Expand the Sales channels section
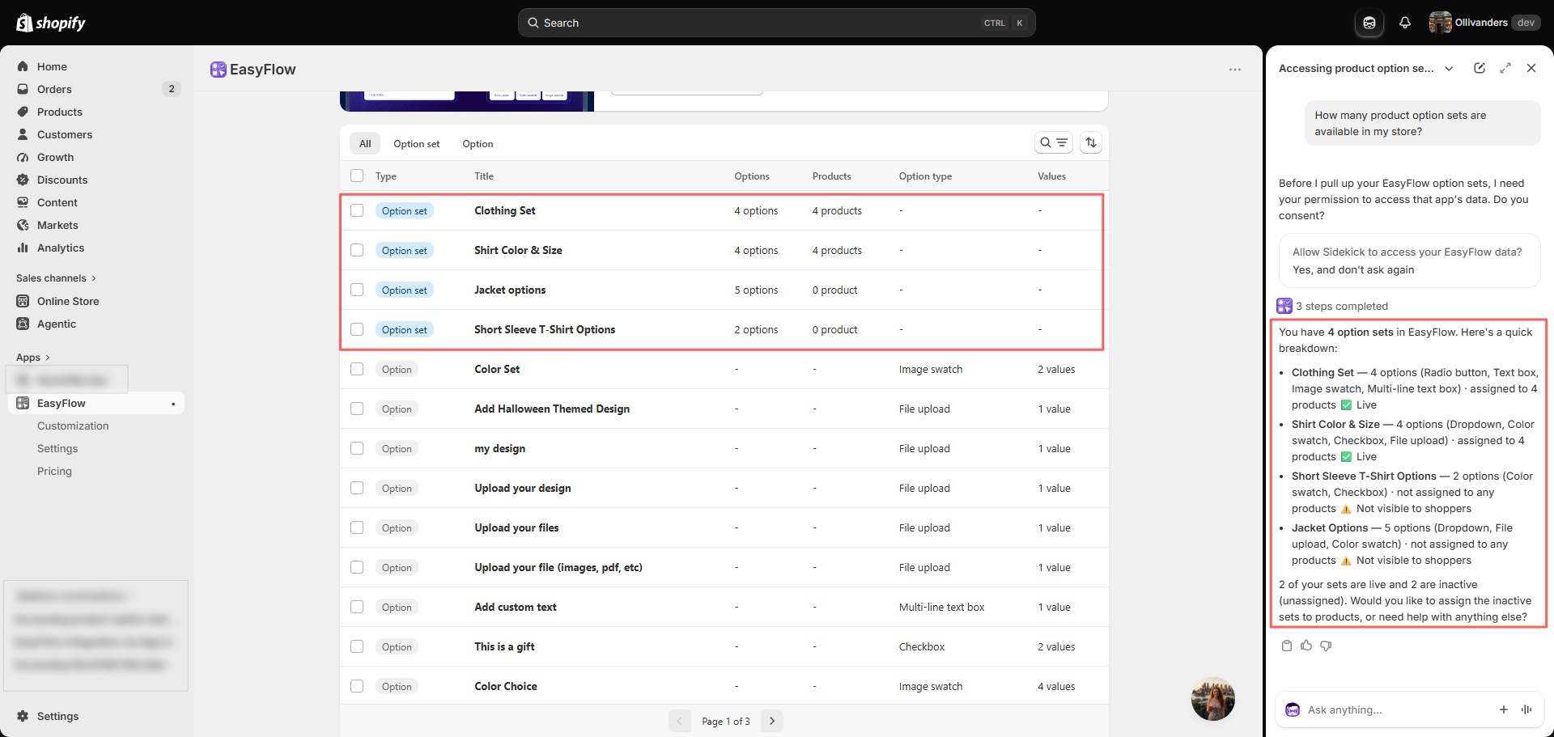This screenshot has height=737, width=1554. pos(56,277)
